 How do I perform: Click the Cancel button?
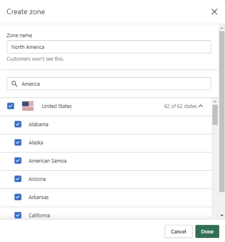178,231
